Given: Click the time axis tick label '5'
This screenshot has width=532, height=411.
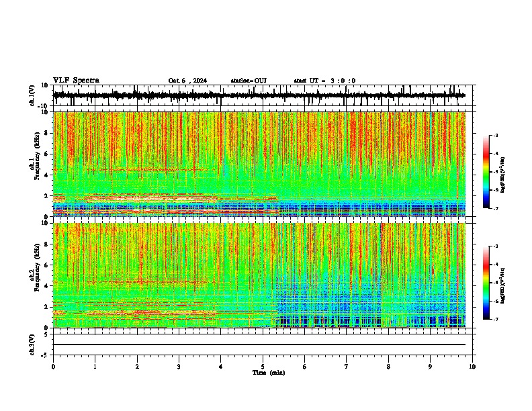Looking at the screenshot, I should tap(263, 367).
